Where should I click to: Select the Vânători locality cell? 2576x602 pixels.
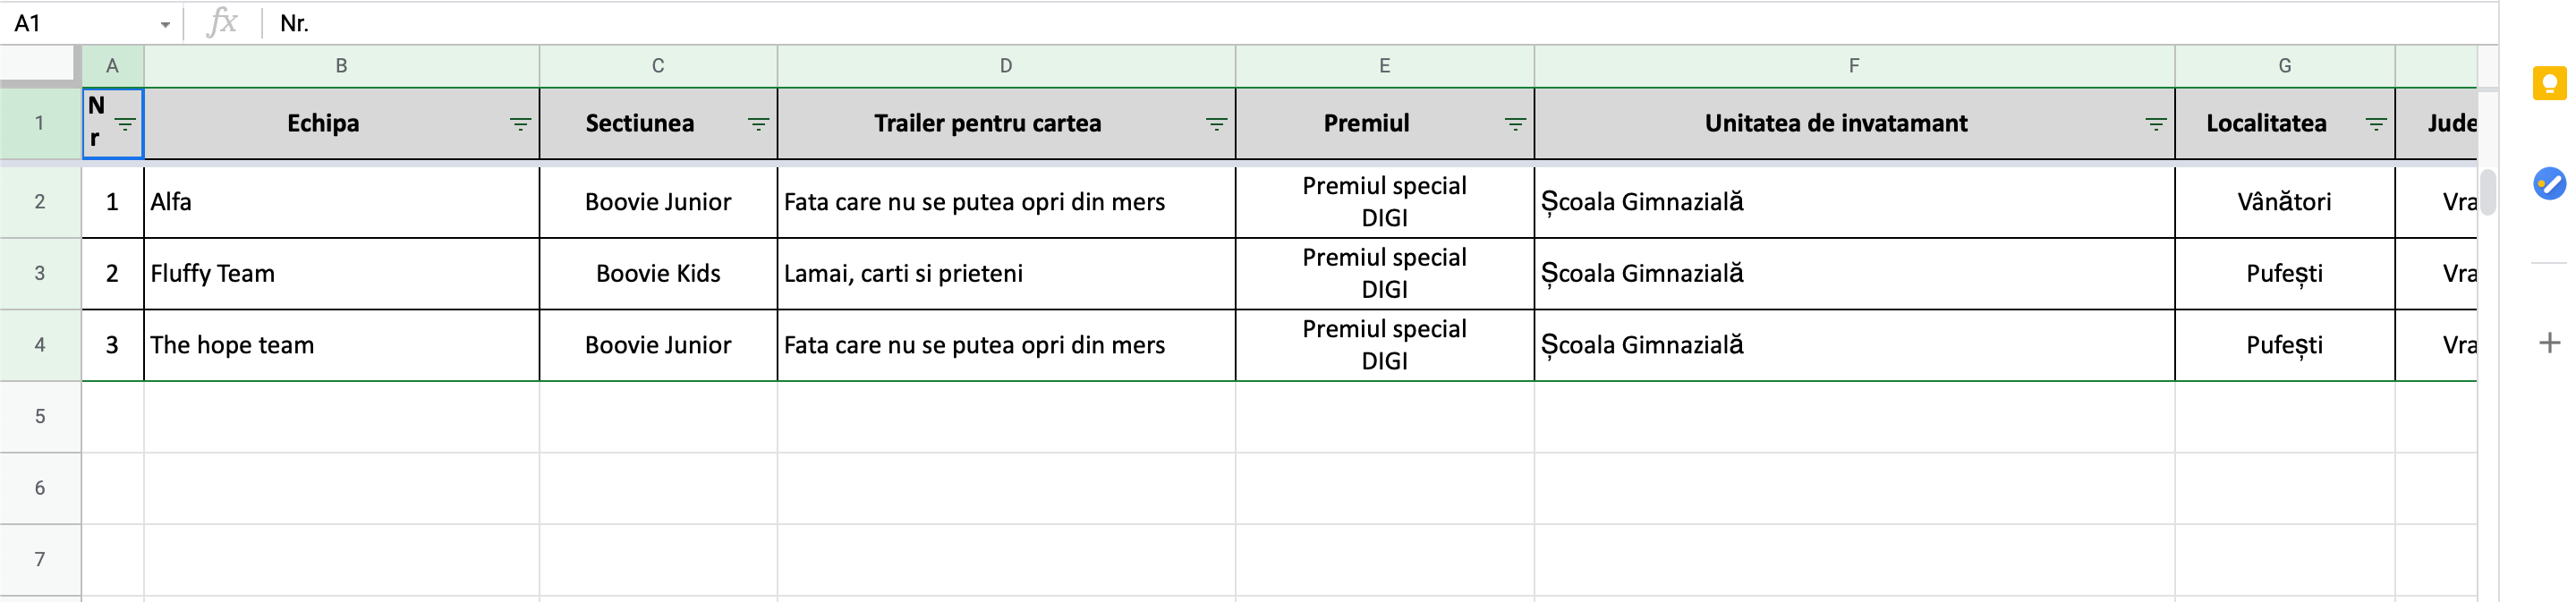tap(2284, 202)
